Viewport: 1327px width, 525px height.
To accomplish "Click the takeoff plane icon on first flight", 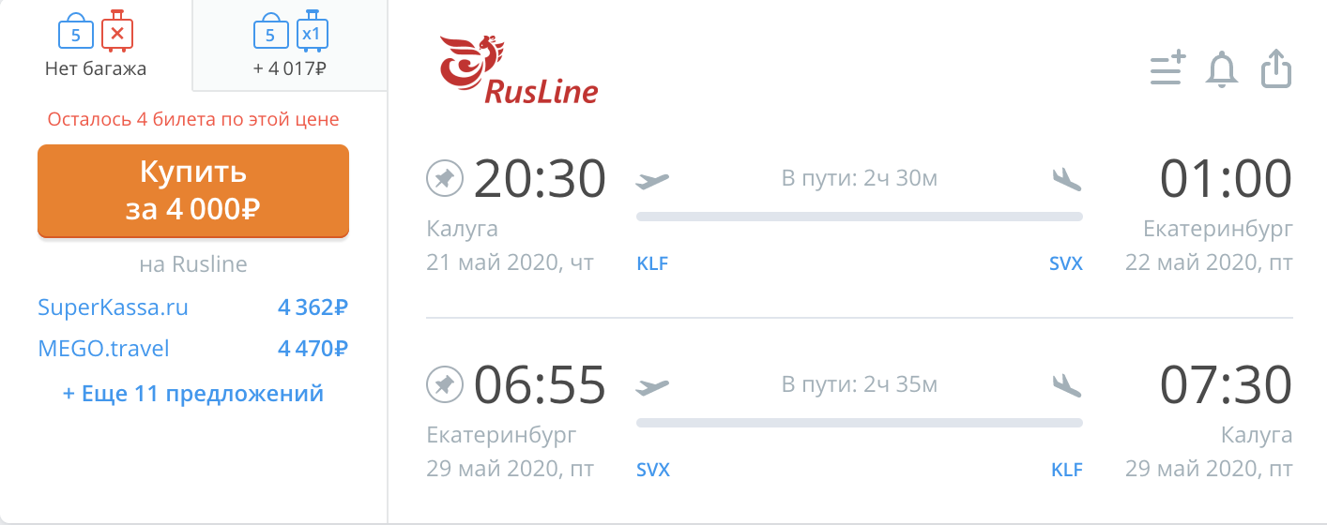I will pyautogui.click(x=652, y=179).
